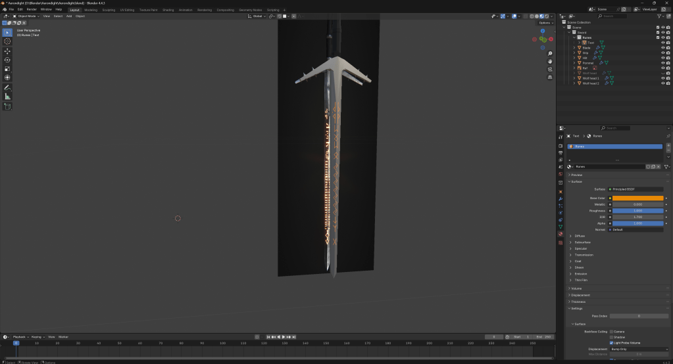
Task: Select the Measure tool
Action: pos(7,97)
